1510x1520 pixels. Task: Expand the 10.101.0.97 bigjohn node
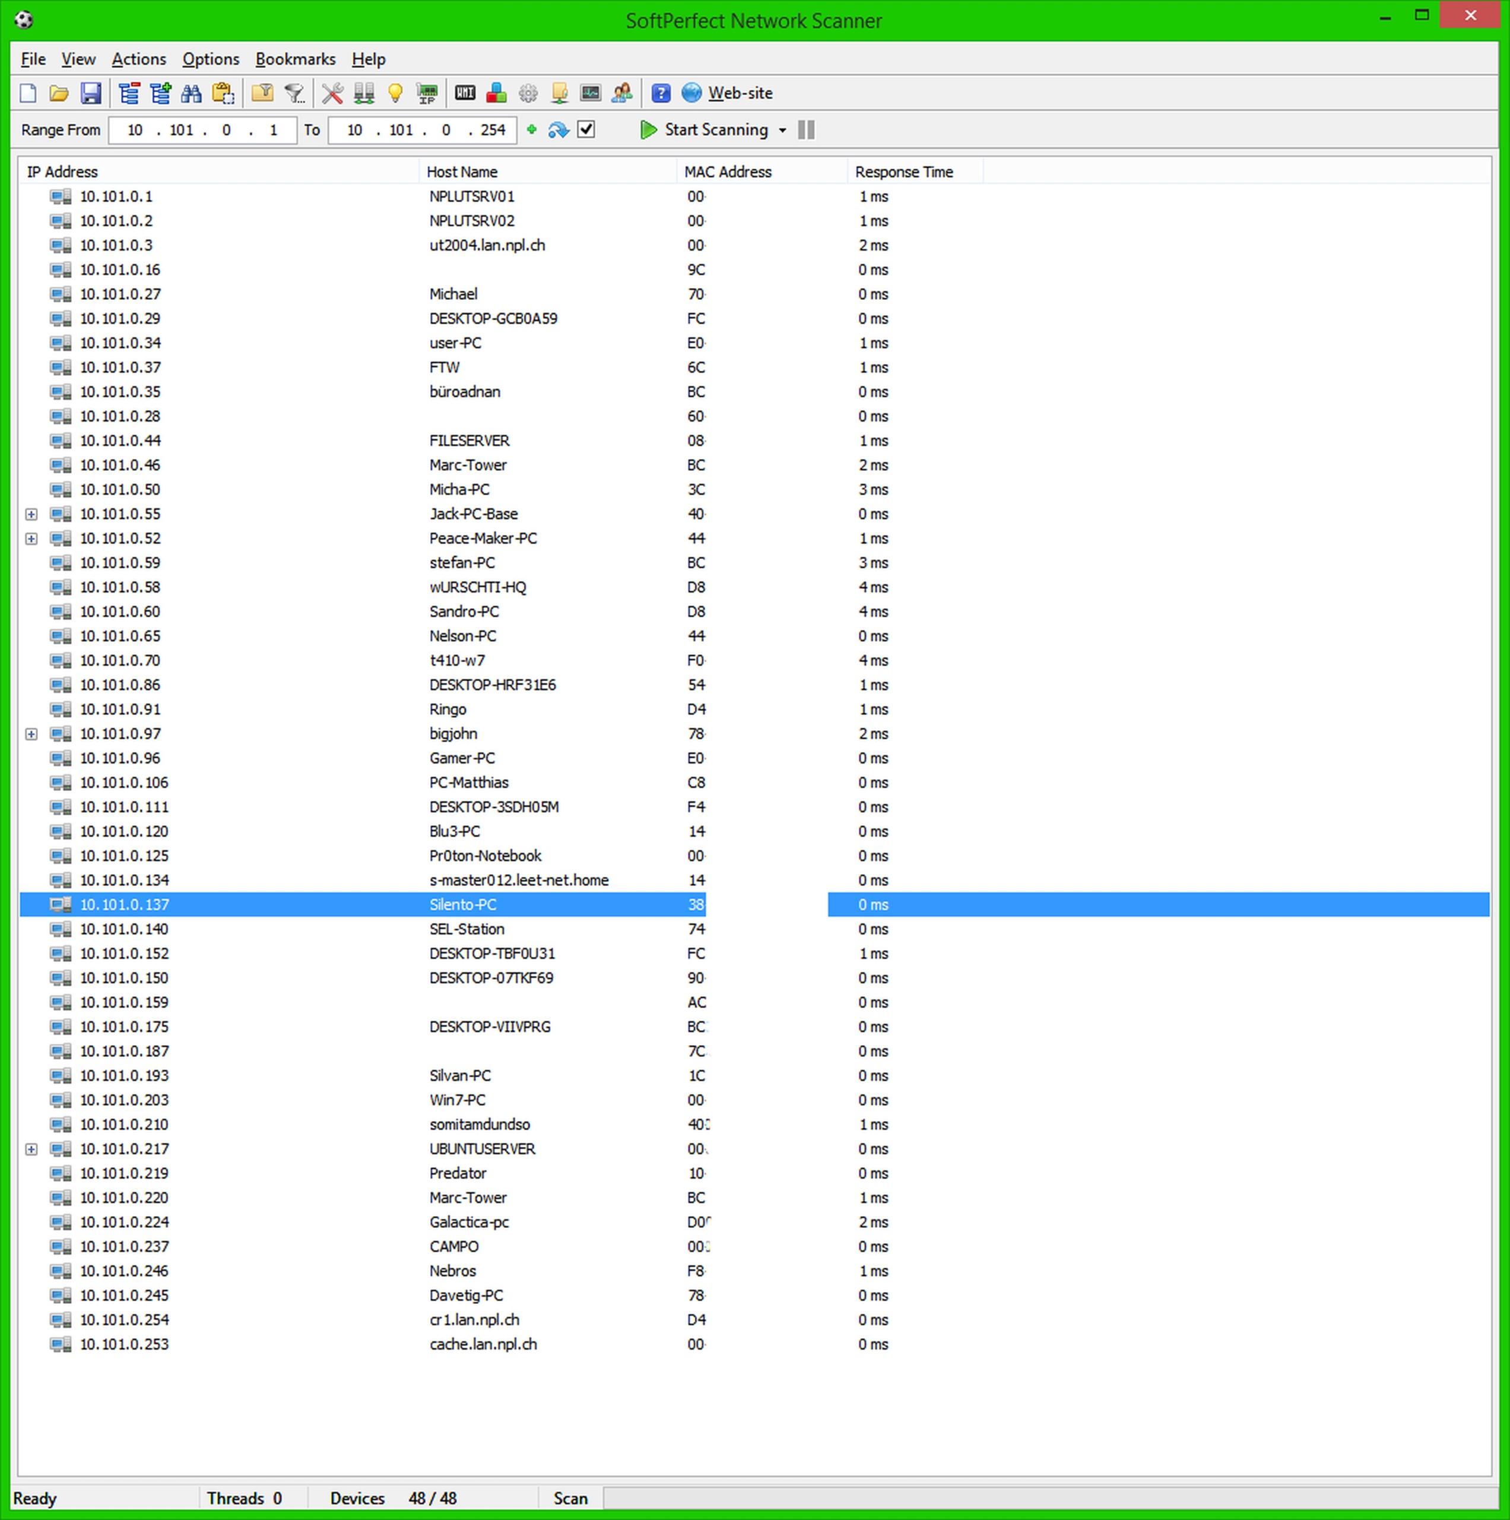pyautogui.click(x=31, y=734)
